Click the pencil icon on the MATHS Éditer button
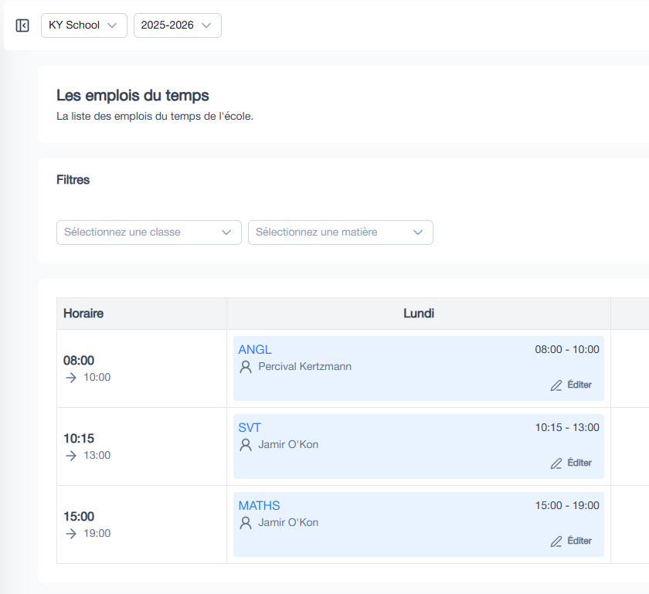Image resolution: width=649 pixels, height=594 pixels. (x=556, y=541)
